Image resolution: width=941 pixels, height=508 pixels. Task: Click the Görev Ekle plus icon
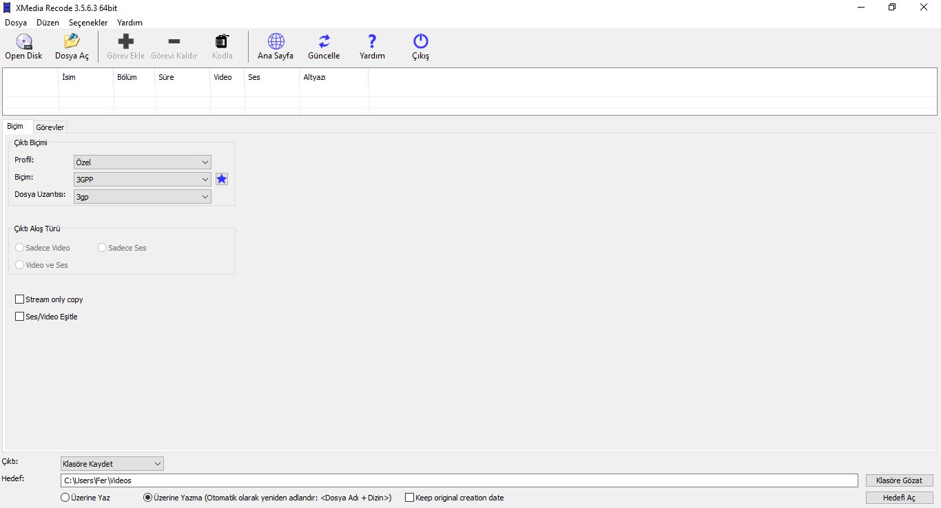(x=126, y=42)
